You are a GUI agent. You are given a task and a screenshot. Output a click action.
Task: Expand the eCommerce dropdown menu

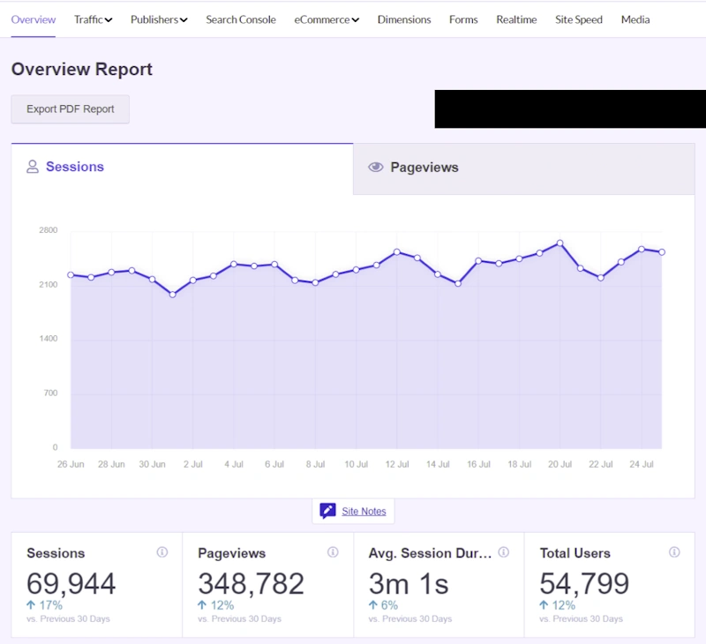327,19
